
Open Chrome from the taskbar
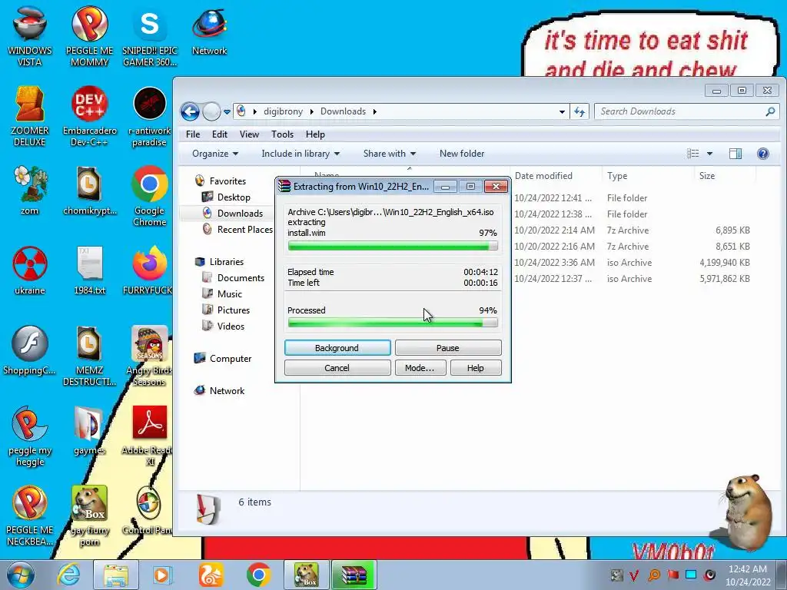coord(258,575)
